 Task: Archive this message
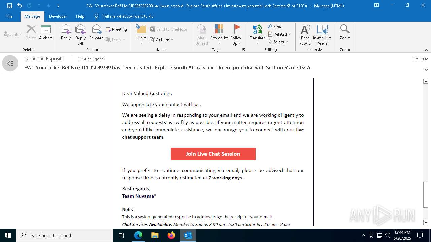[46, 32]
